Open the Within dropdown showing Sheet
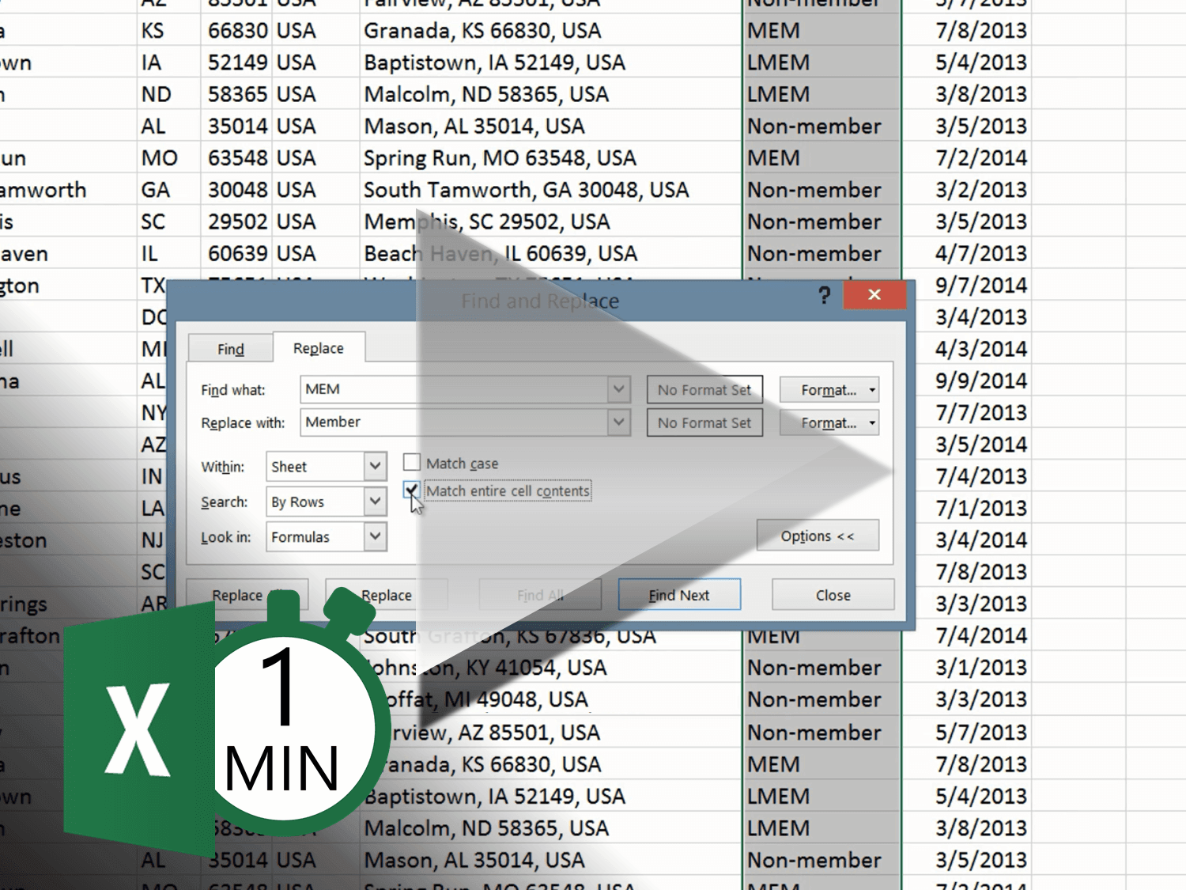Image resolution: width=1186 pixels, height=890 pixels. click(x=376, y=466)
